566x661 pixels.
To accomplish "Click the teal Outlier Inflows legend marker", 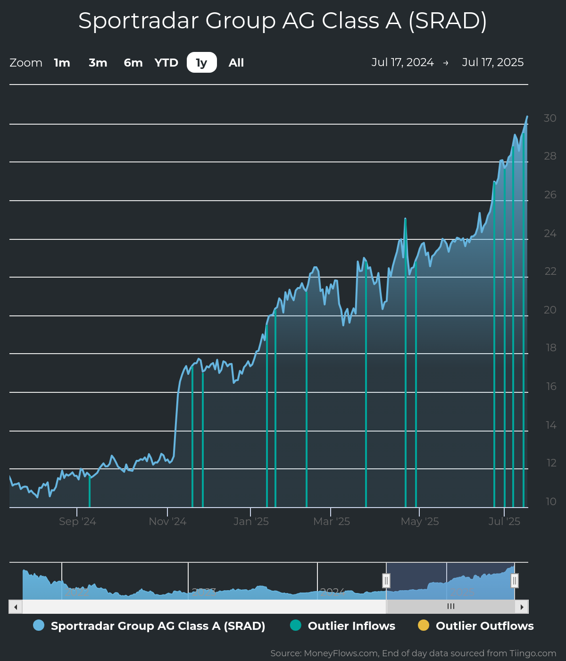I will coord(295,625).
